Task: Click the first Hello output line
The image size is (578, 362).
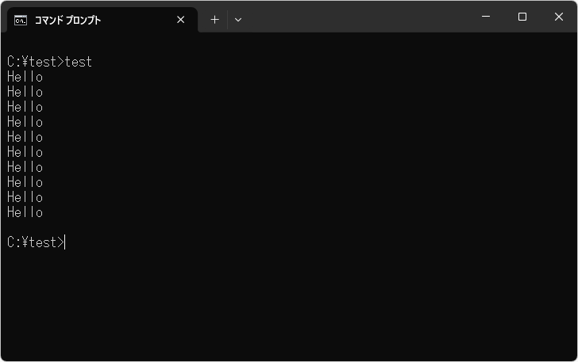Action: 25,77
